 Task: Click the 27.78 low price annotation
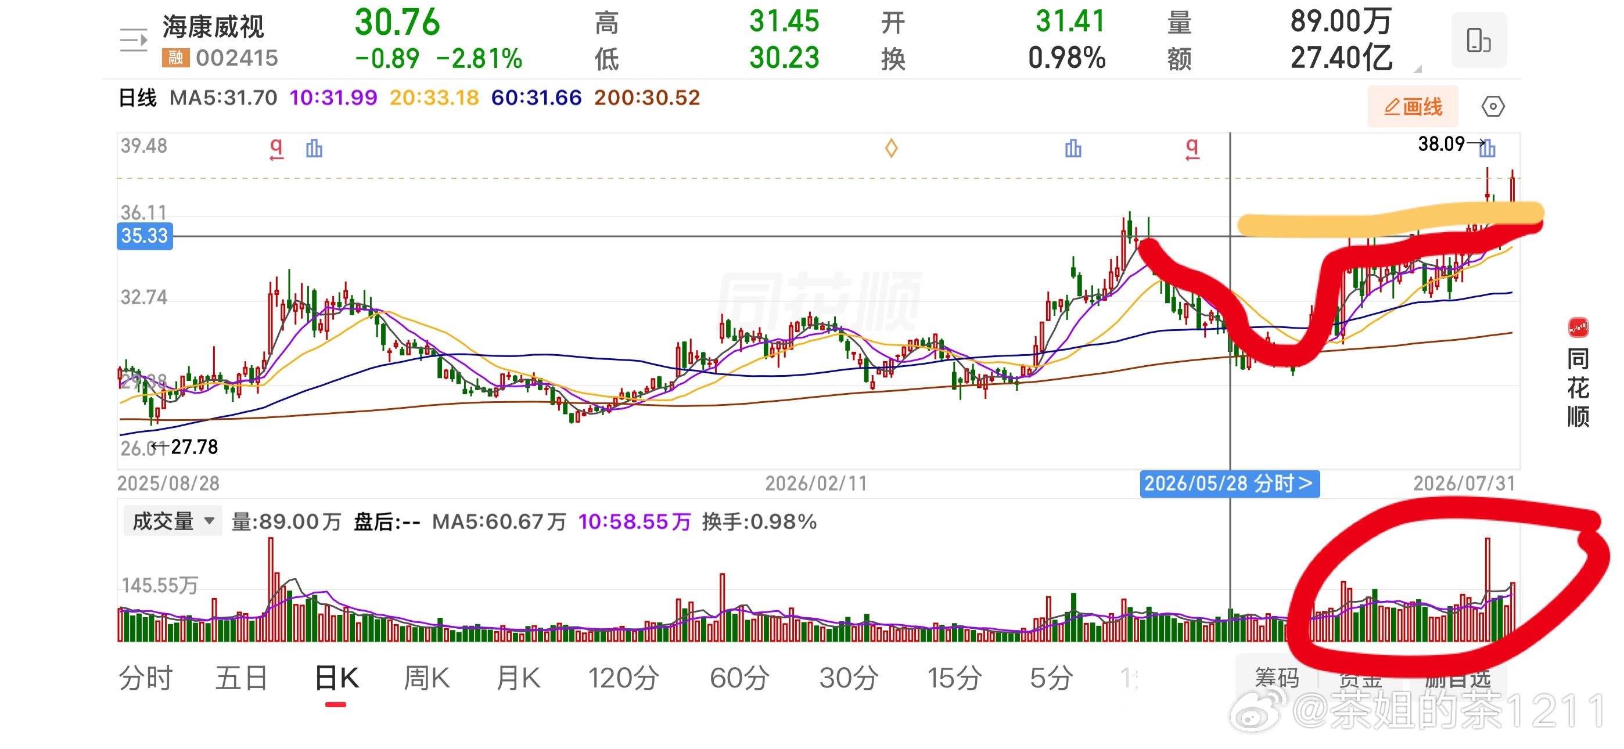(x=194, y=447)
